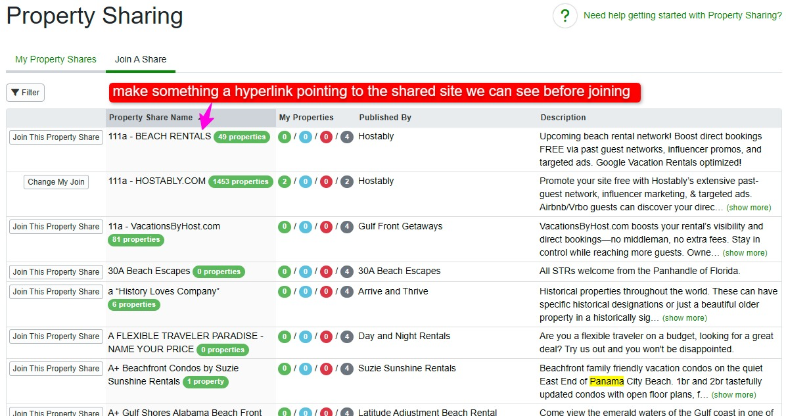Join the 30A Beach Escapes property share
This screenshot has height=416, width=786.
click(x=57, y=272)
